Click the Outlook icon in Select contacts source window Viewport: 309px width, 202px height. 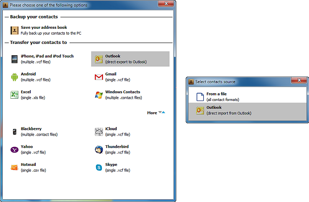pos(200,110)
